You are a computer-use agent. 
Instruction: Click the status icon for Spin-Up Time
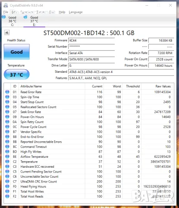pyautogui.click(x=7, y=97)
